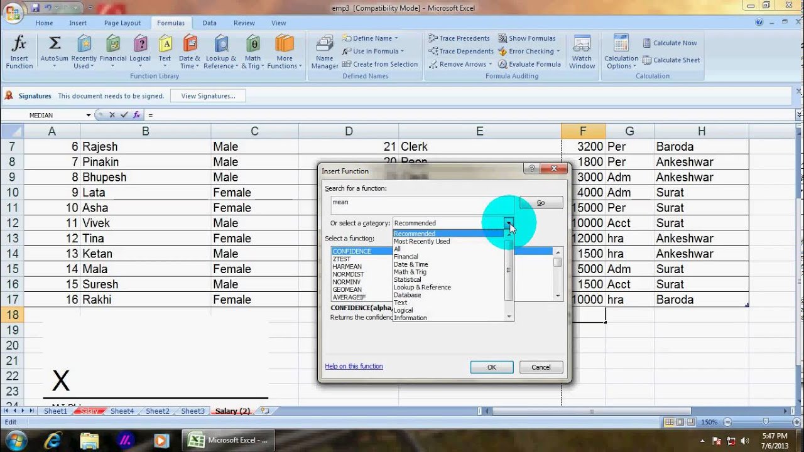Open the Insert Function tool in ribbon
The image size is (804, 452).
(19, 53)
